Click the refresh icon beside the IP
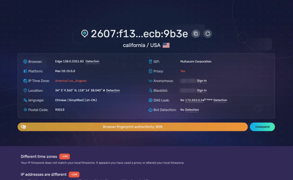293x180 pixels. (208, 34)
